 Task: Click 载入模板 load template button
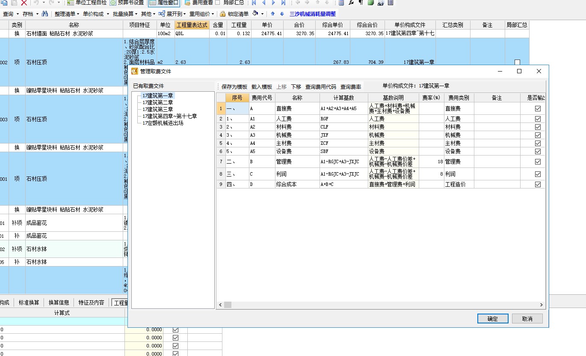click(262, 87)
